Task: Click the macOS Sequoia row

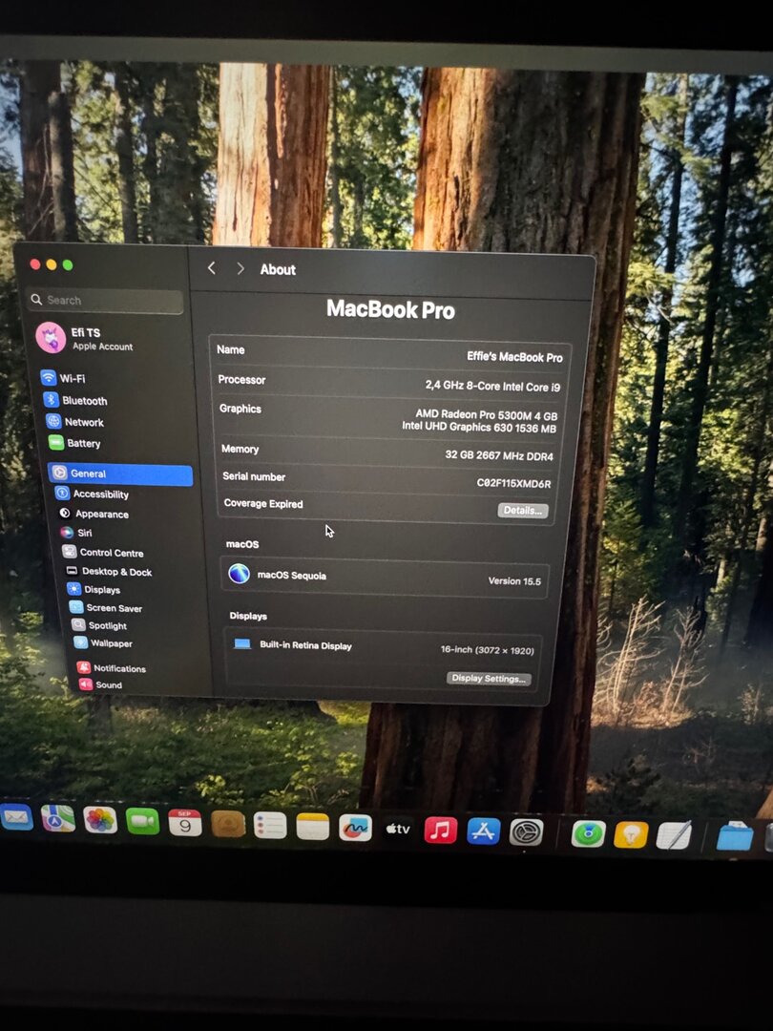Action: point(385,578)
